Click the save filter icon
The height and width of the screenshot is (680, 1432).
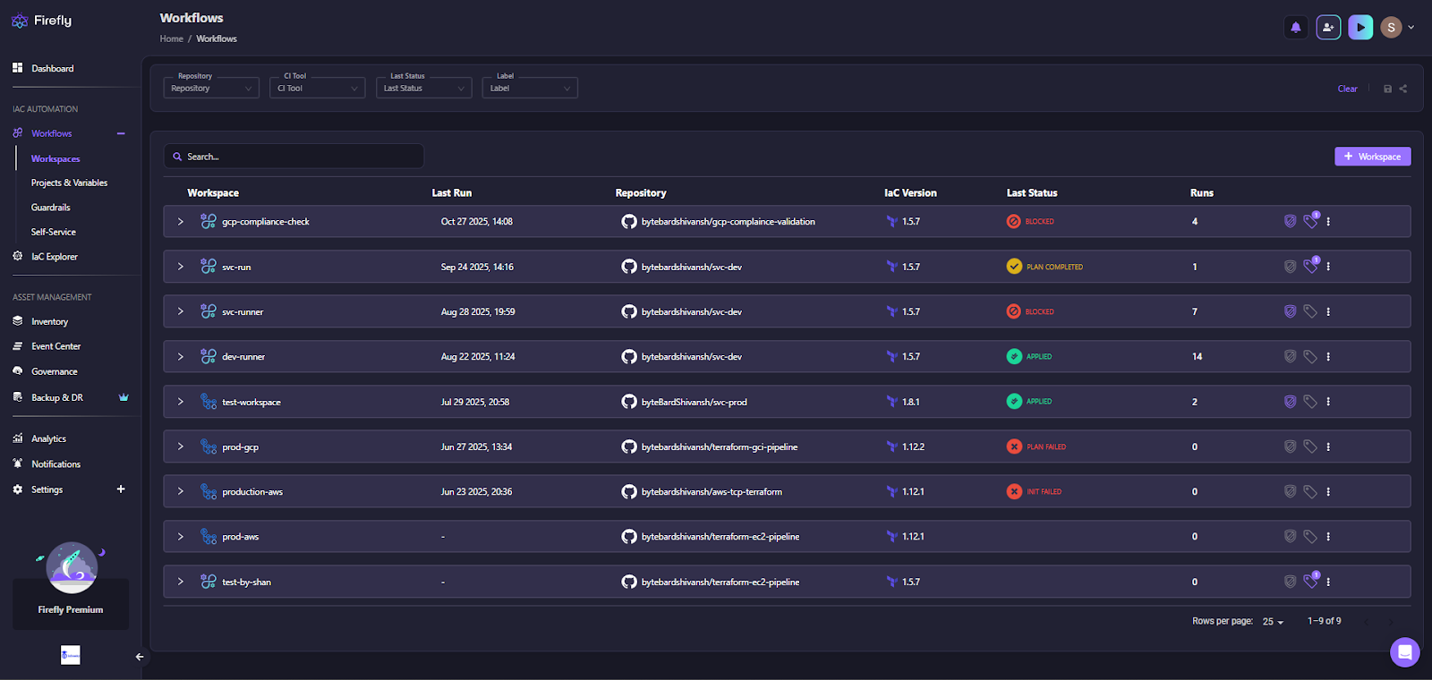pyautogui.click(x=1387, y=89)
